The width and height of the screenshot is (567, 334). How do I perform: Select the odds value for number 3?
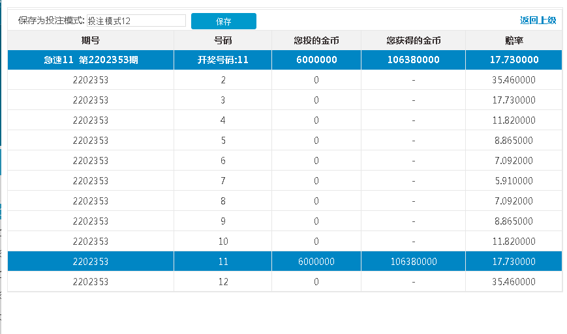513,100
